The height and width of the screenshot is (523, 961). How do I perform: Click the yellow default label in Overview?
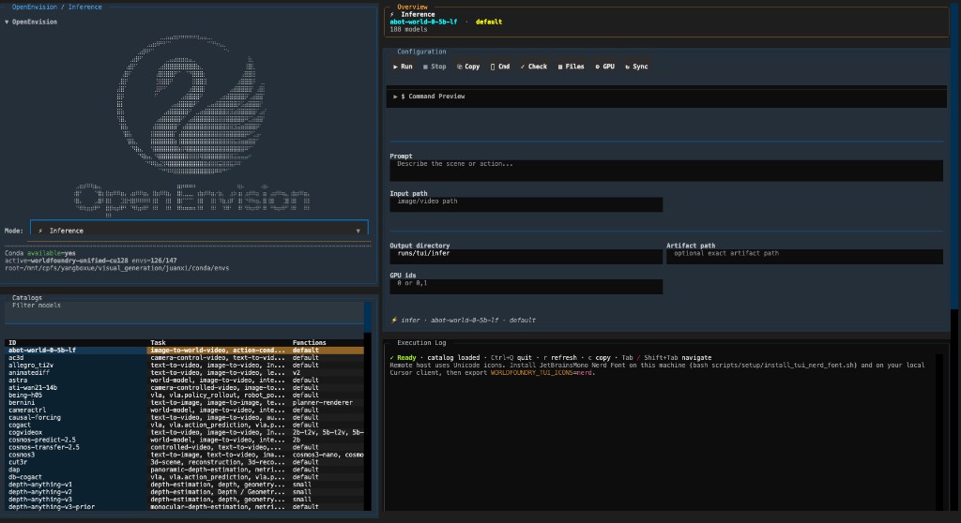click(488, 22)
